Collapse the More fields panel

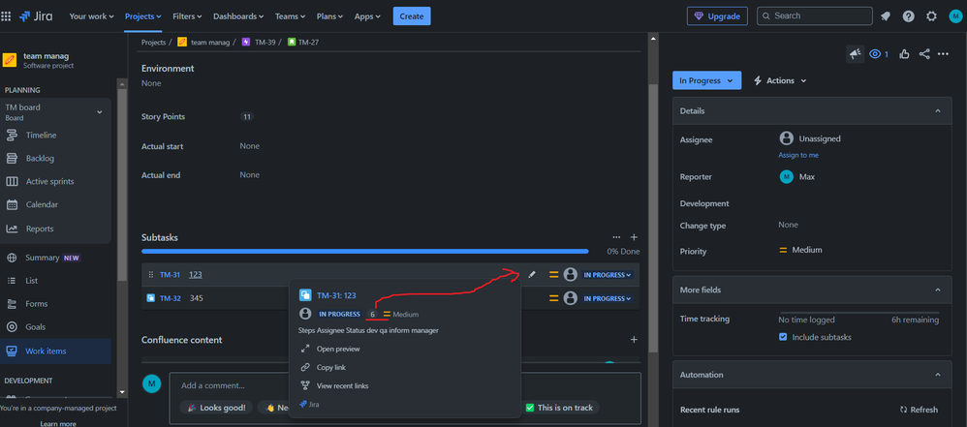pyautogui.click(x=937, y=290)
